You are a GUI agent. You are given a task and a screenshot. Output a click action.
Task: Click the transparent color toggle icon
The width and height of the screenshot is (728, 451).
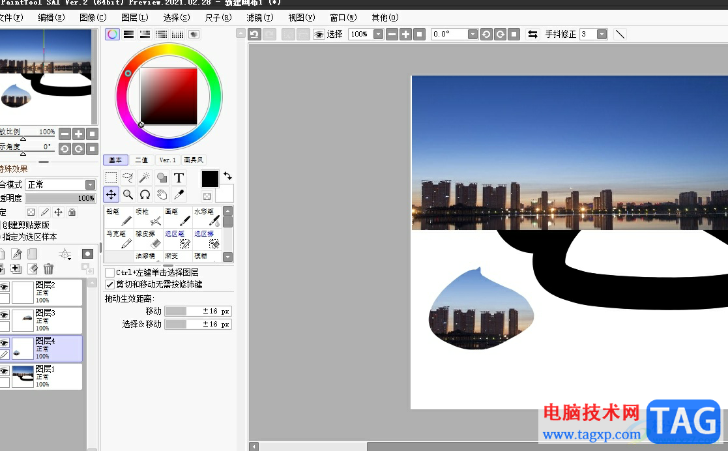[207, 196]
